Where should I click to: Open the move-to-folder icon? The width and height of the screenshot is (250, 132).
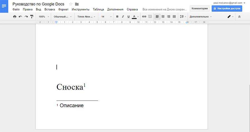click(x=77, y=4)
